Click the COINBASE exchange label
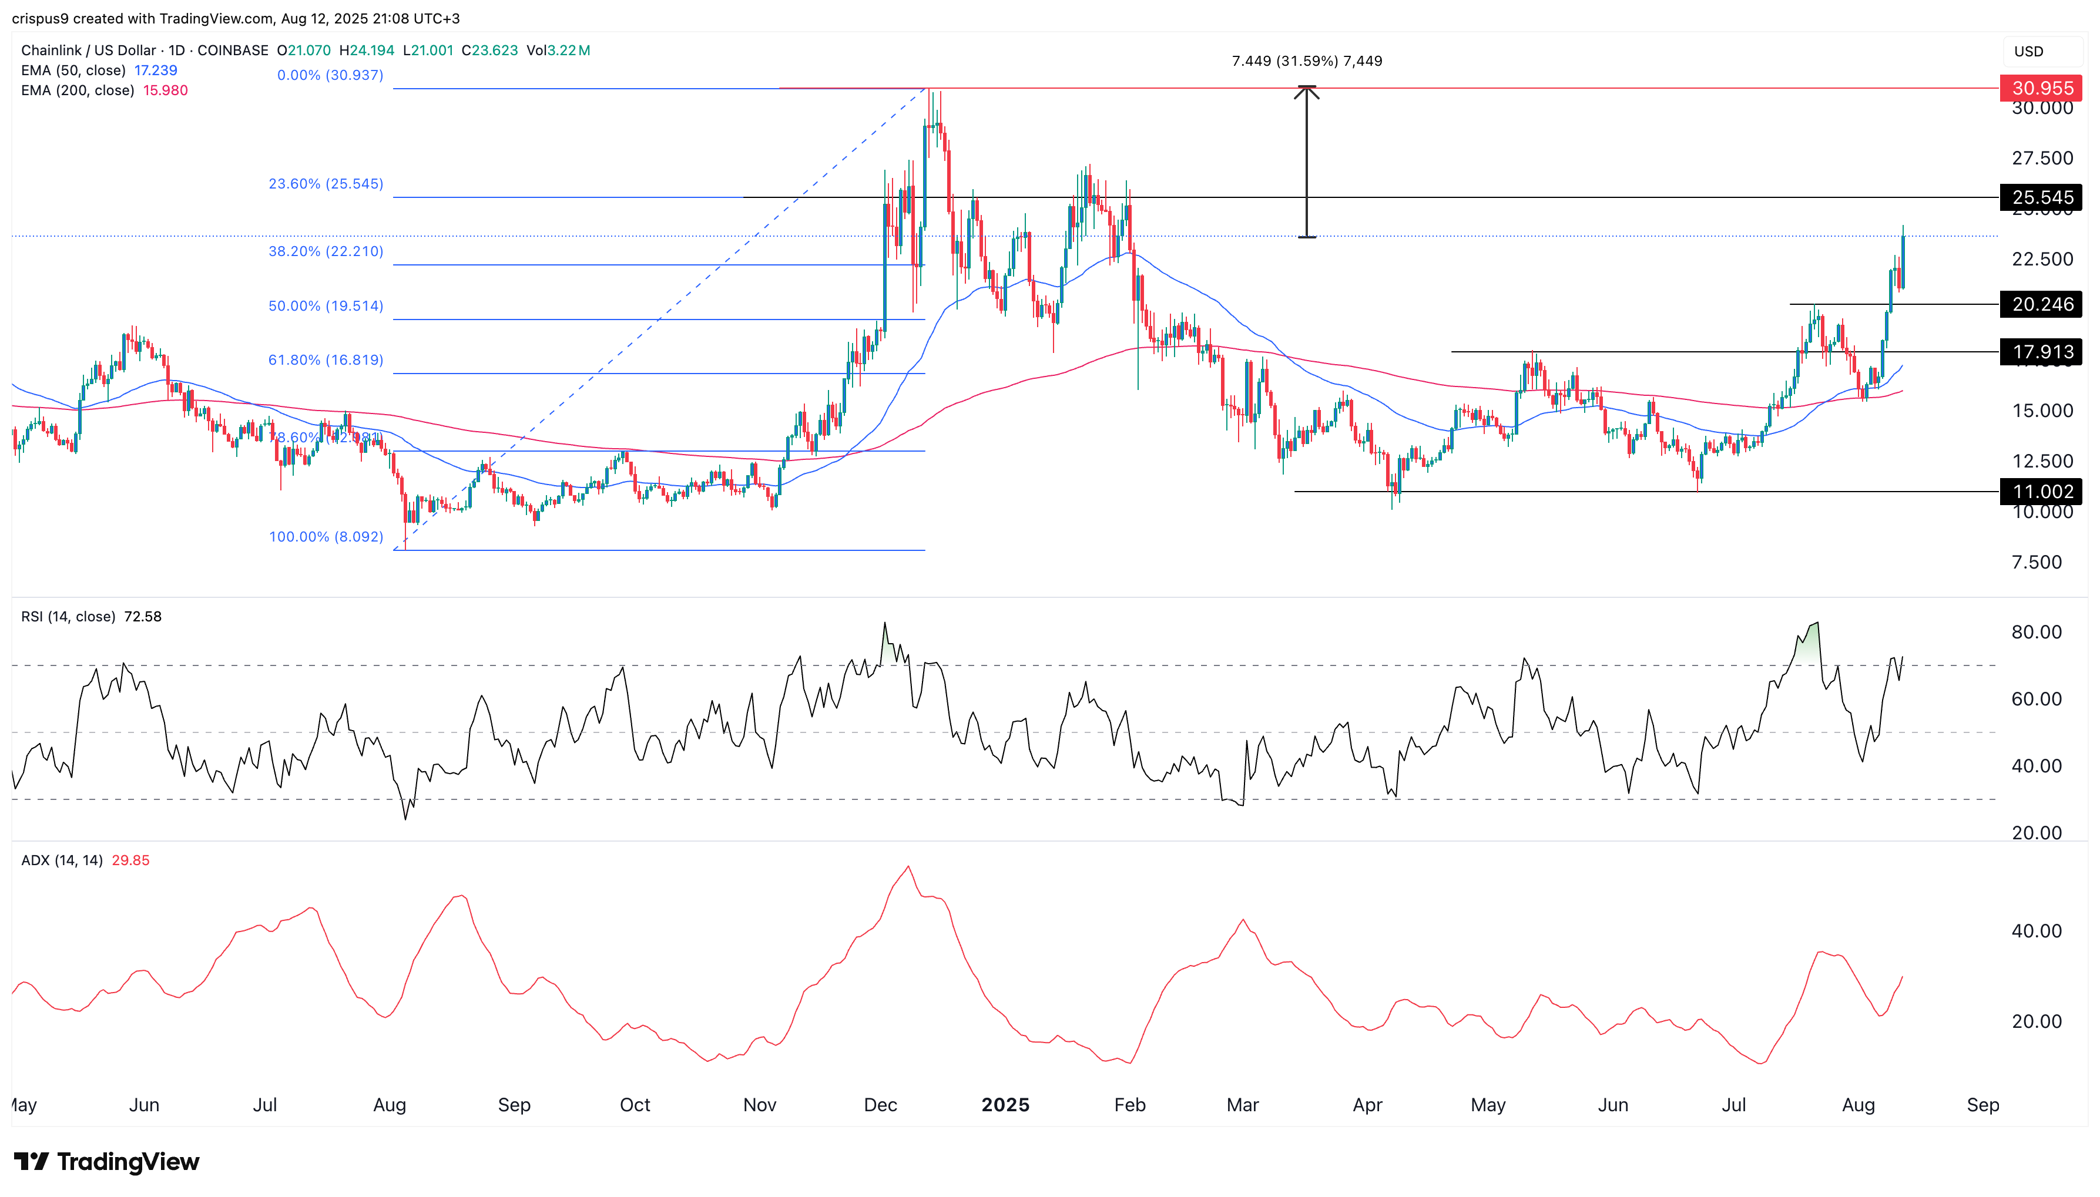The width and height of the screenshot is (2100, 1197). click(x=233, y=50)
